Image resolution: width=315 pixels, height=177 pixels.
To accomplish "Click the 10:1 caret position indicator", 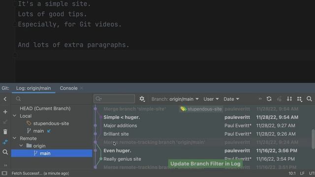I will coord(292,173).
